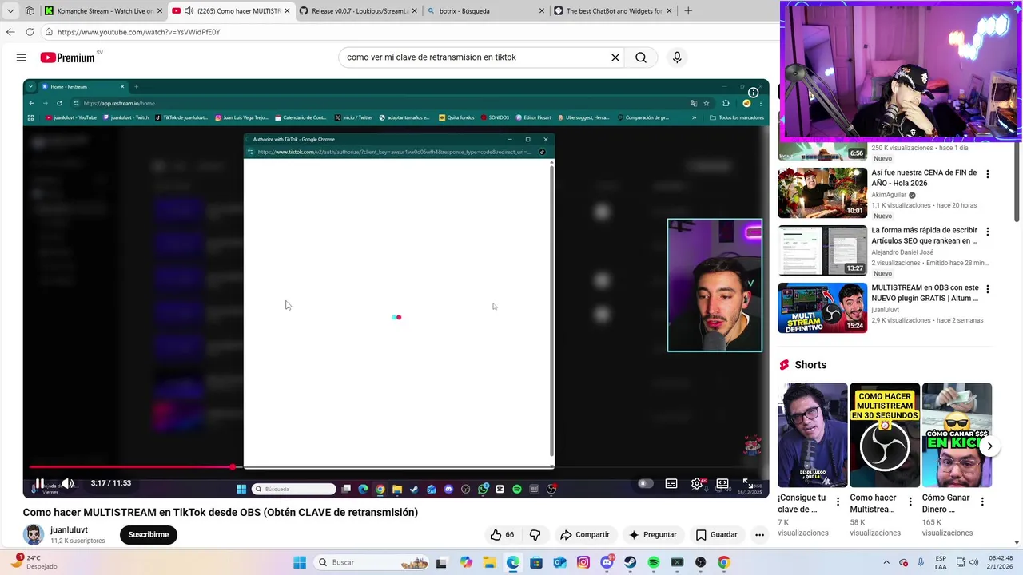The image size is (1023, 575).
Task: Reload the page
Action: [x=30, y=32]
